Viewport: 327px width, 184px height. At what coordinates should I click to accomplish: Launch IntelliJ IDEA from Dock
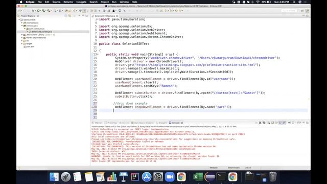point(135,177)
